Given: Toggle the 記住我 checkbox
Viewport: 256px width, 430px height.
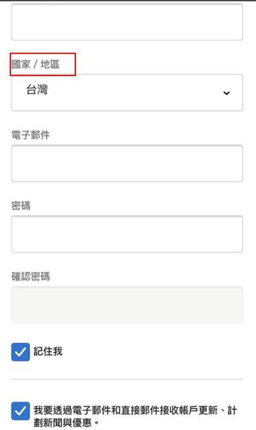Looking at the screenshot, I should (20, 352).
